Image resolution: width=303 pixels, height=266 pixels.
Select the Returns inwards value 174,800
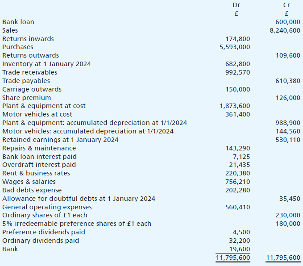point(238,39)
